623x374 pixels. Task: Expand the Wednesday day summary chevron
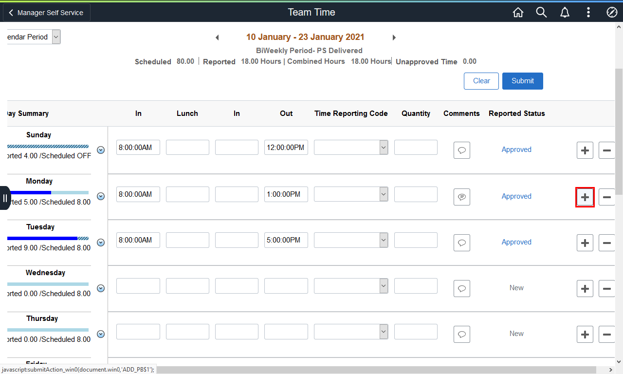[101, 288]
